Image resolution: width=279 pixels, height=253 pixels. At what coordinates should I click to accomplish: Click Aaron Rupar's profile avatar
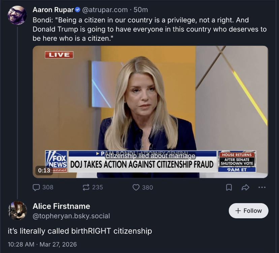[x=17, y=15]
